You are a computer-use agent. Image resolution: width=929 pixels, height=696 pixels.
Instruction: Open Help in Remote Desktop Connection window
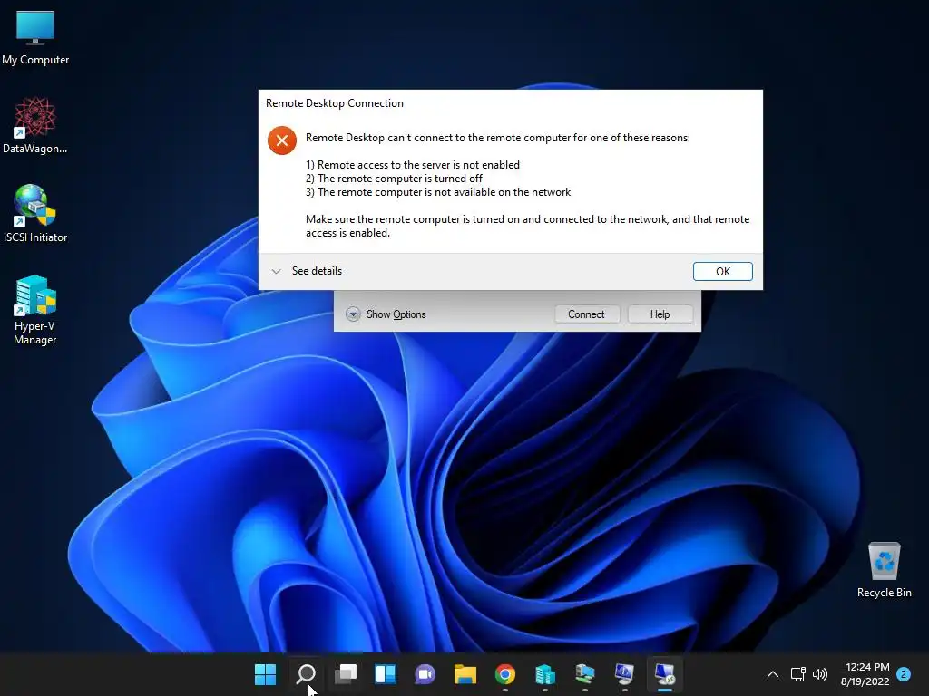(660, 314)
